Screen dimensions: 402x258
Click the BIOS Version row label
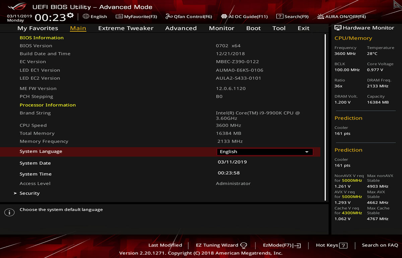pos(36,46)
